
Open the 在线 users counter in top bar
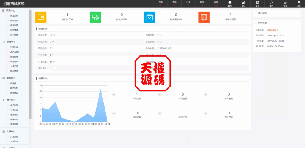point(216,4)
